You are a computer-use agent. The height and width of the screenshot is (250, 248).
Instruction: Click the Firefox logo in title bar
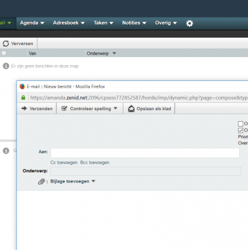click(22, 86)
